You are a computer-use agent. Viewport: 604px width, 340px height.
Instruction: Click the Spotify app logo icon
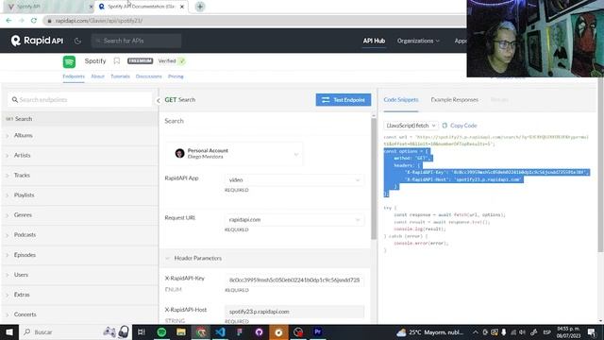[x=69, y=61]
